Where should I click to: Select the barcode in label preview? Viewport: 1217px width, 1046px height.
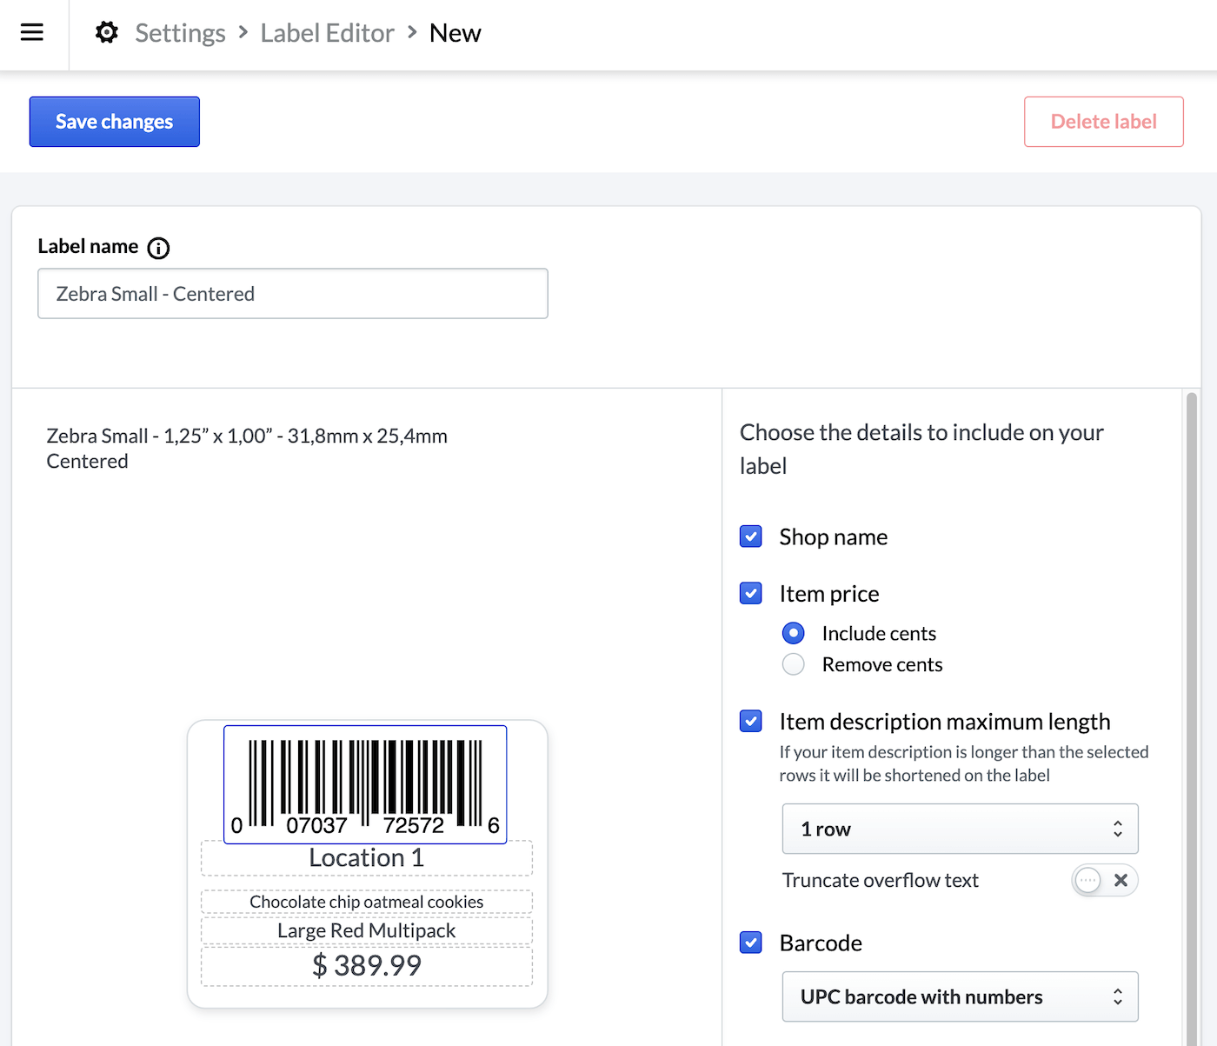pyautogui.click(x=365, y=783)
